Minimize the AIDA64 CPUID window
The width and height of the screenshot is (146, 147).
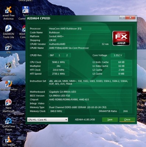(x=122, y=18)
